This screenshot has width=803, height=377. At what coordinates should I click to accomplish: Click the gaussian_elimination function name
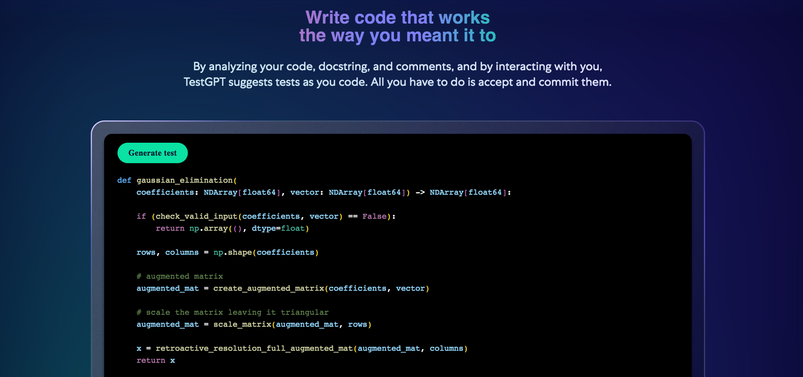(184, 180)
